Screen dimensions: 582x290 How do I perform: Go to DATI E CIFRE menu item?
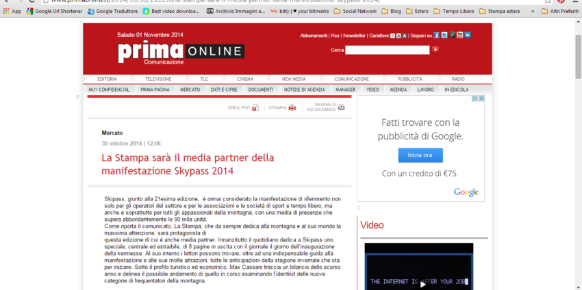click(x=224, y=90)
